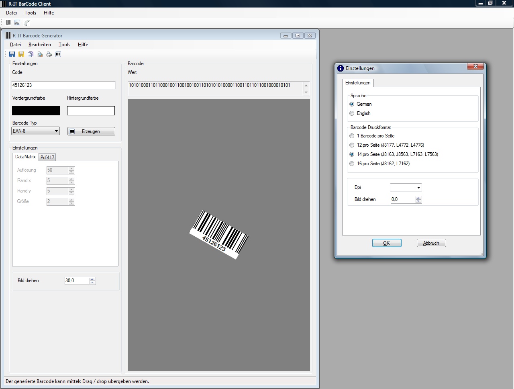Open Datei menu in main client window
This screenshot has width=514, height=389.
[11, 13]
